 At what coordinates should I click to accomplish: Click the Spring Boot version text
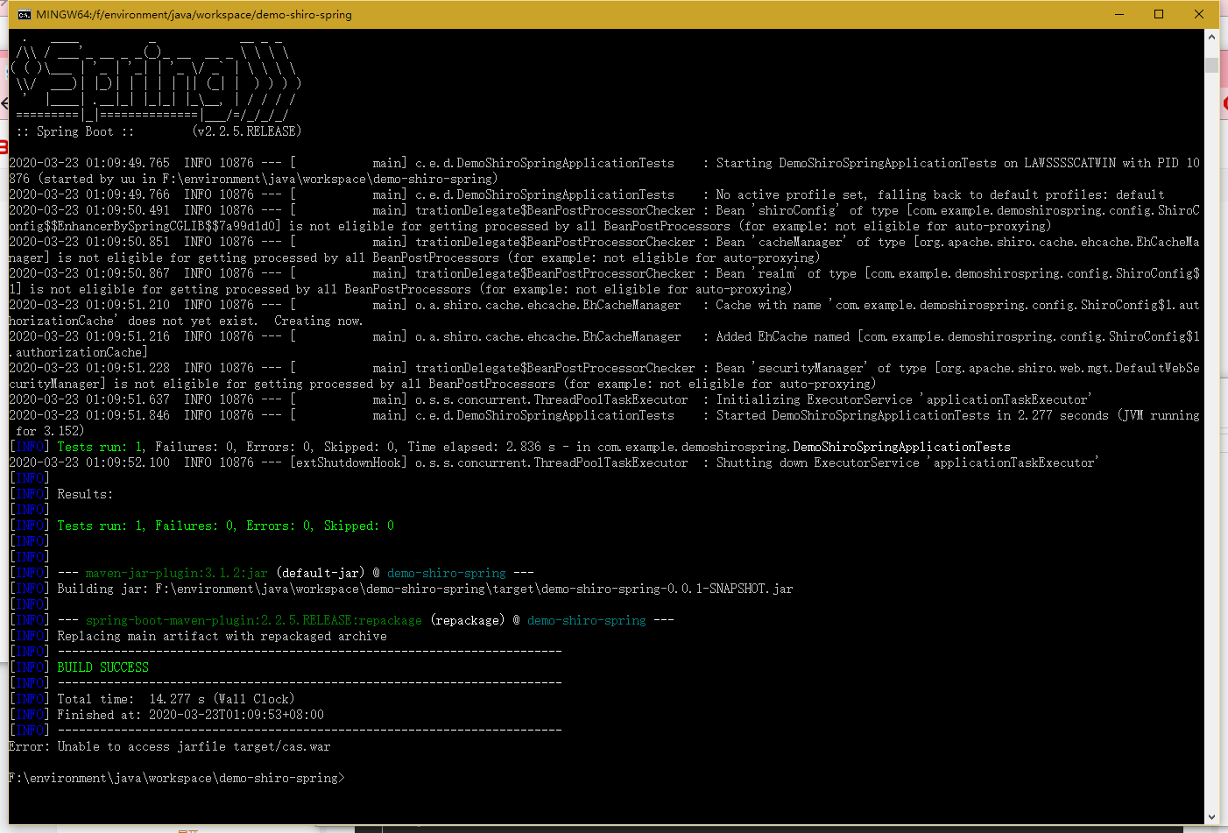[x=246, y=131]
